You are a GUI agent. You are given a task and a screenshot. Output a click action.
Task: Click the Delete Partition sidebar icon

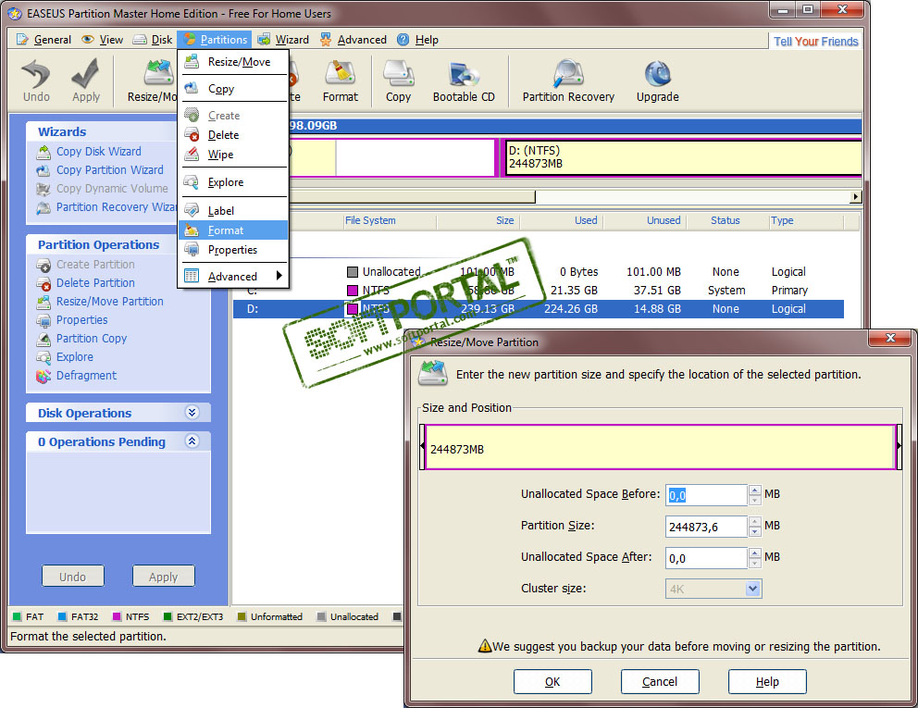43,283
